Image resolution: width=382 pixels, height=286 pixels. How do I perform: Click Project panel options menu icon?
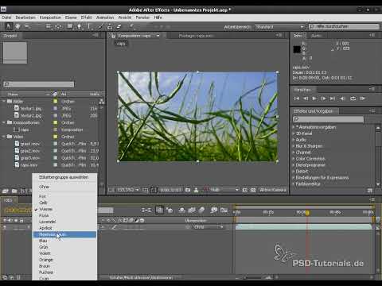95,35
